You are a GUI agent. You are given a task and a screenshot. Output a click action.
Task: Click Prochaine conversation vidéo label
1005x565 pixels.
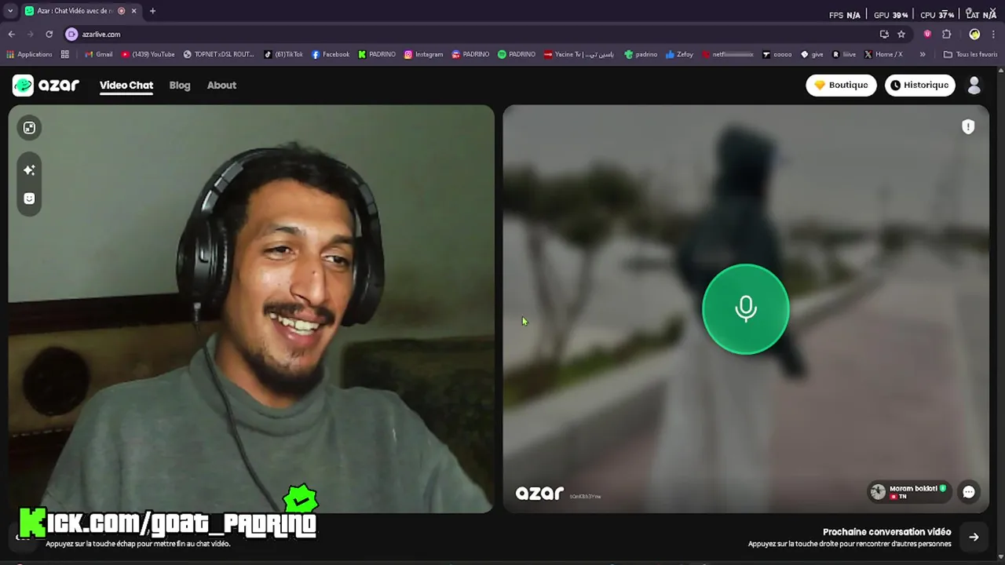886,531
